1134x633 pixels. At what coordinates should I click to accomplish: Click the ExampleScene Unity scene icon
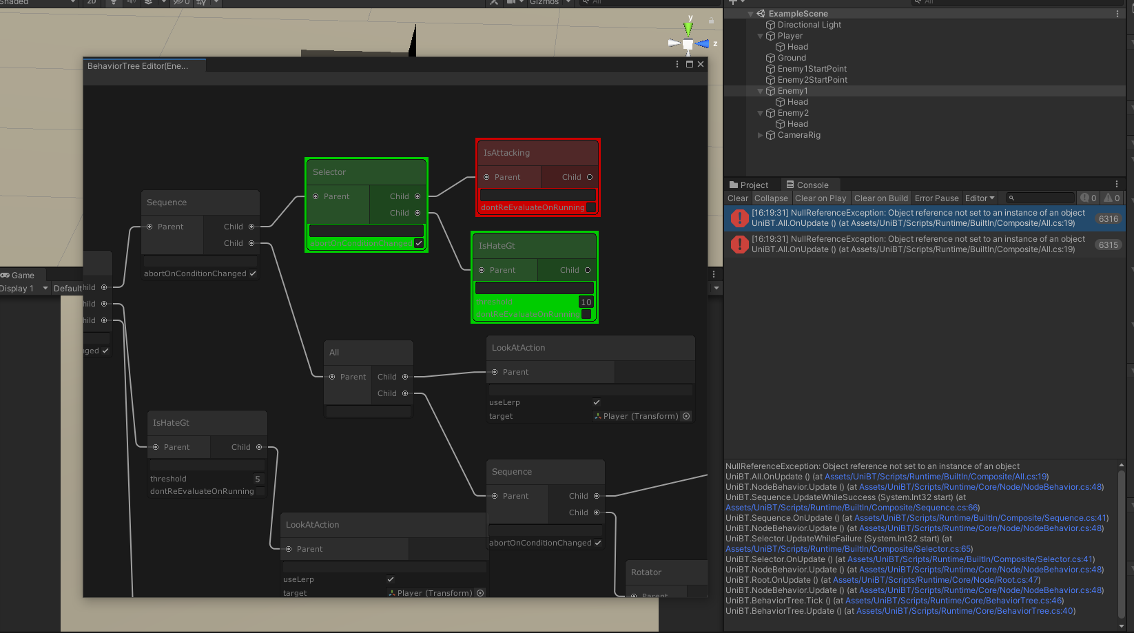[761, 14]
